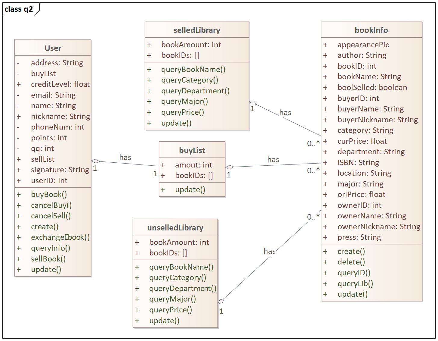Click the '0..*' multiplicity beside ownerName

coord(313,217)
